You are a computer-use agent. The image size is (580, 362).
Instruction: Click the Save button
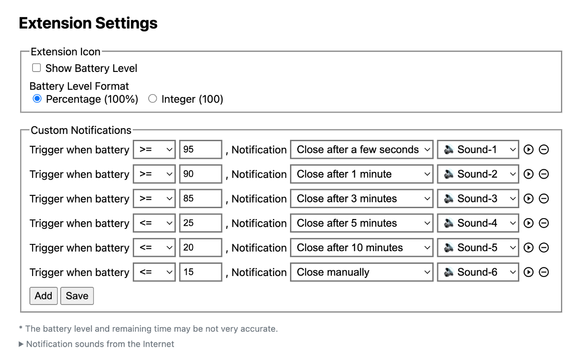pyautogui.click(x=77, y=296)
